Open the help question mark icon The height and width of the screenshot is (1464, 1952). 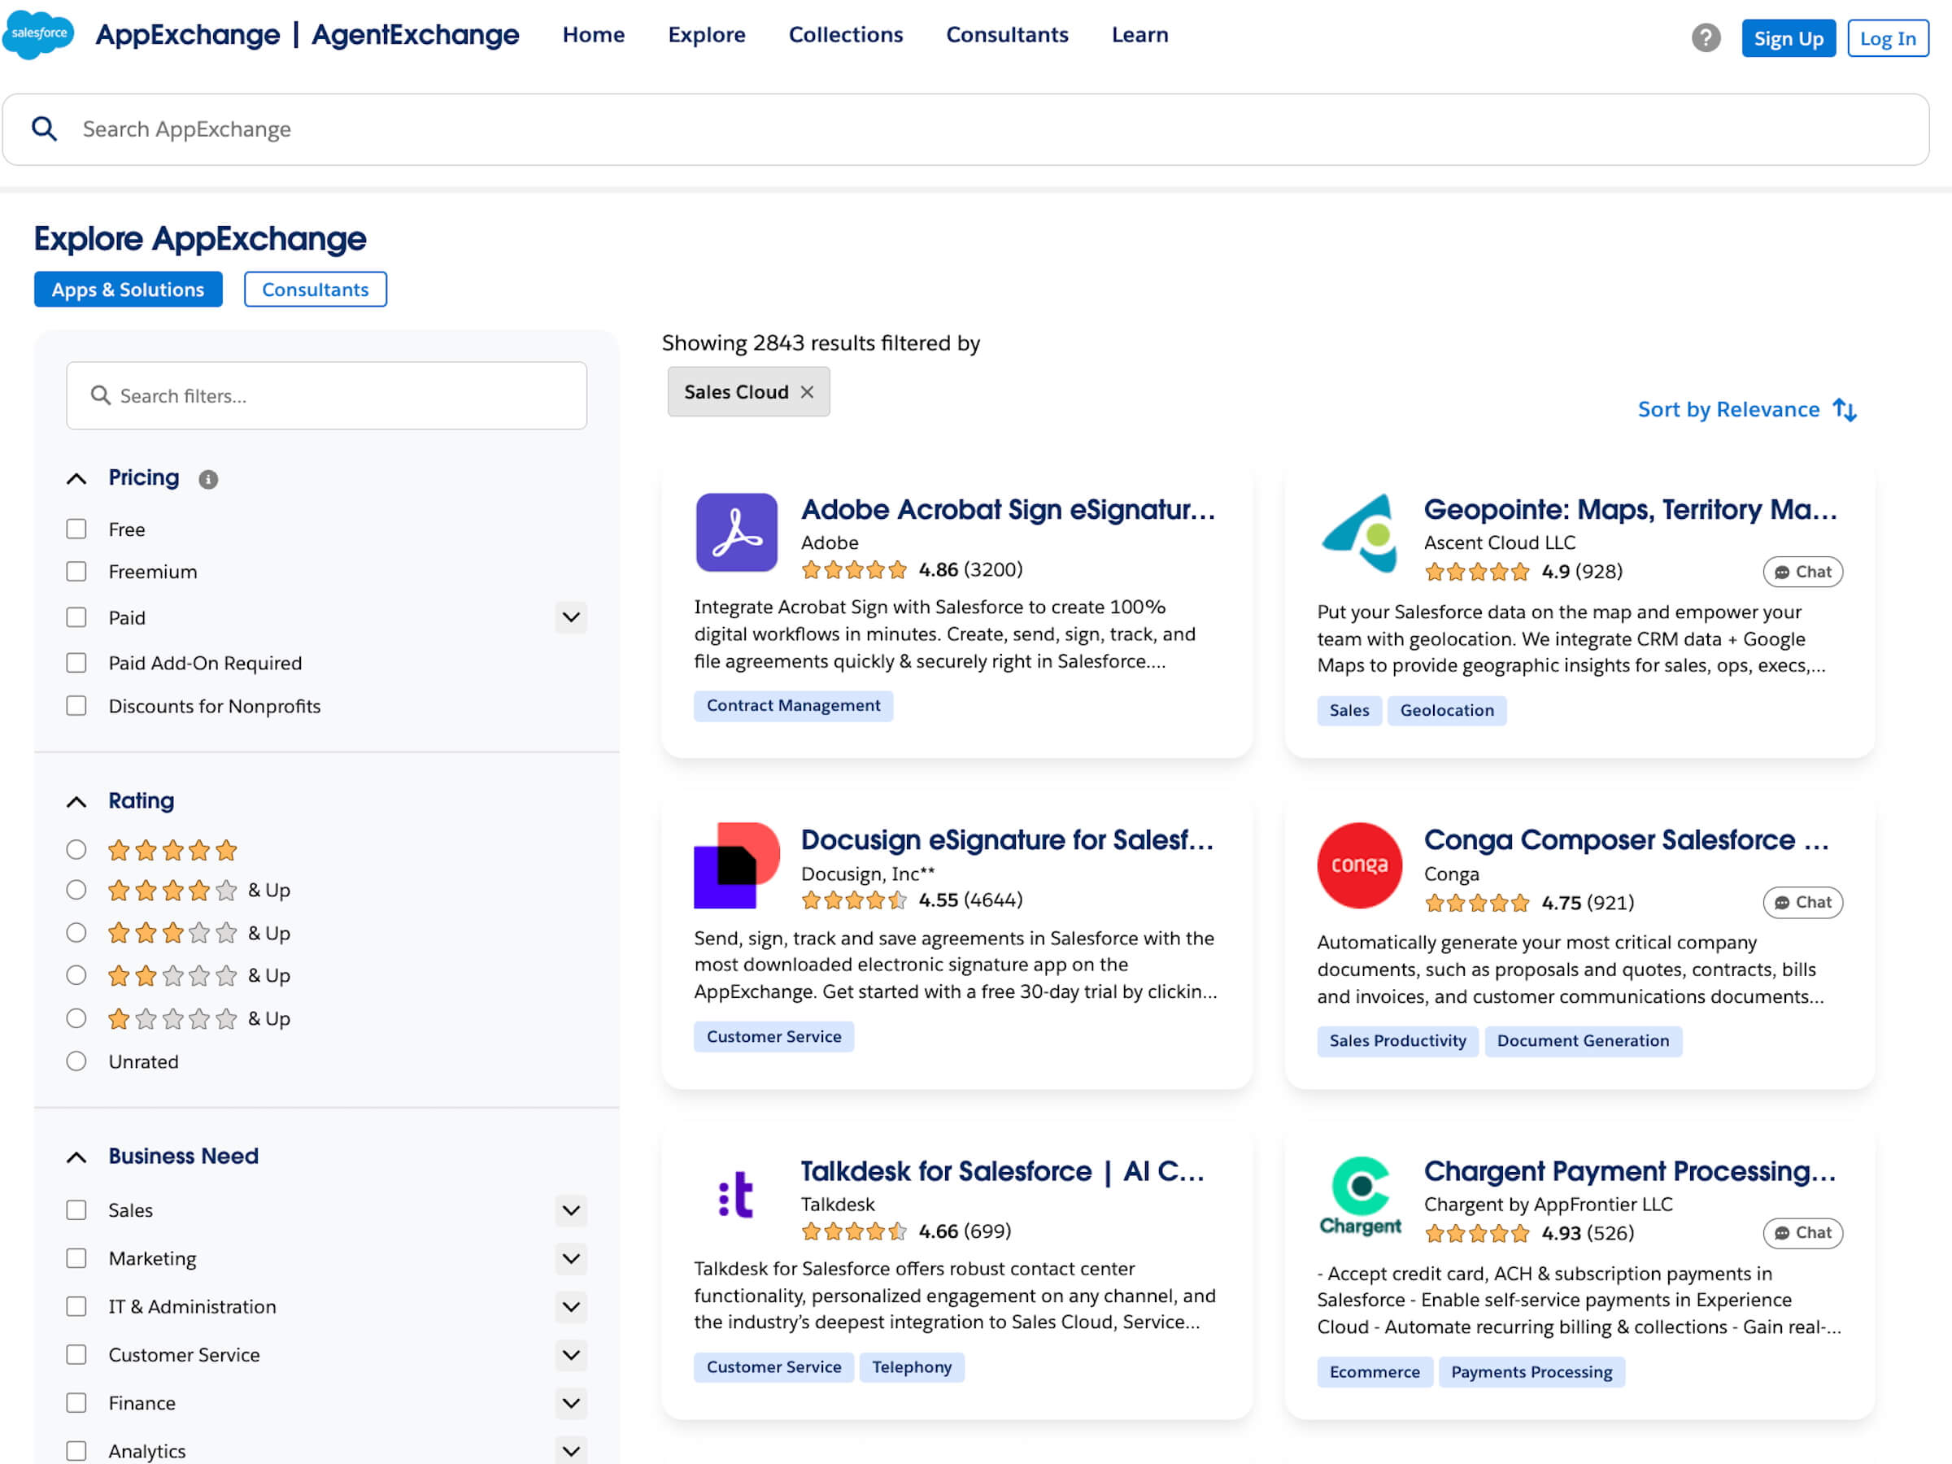[1705, 38]
